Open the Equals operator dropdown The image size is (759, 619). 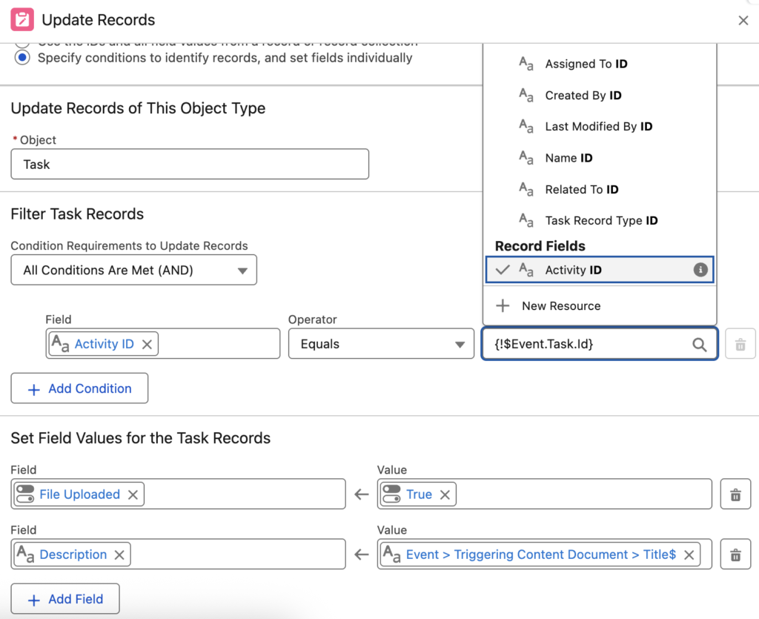pyautogui.click(x=381, y=345)
